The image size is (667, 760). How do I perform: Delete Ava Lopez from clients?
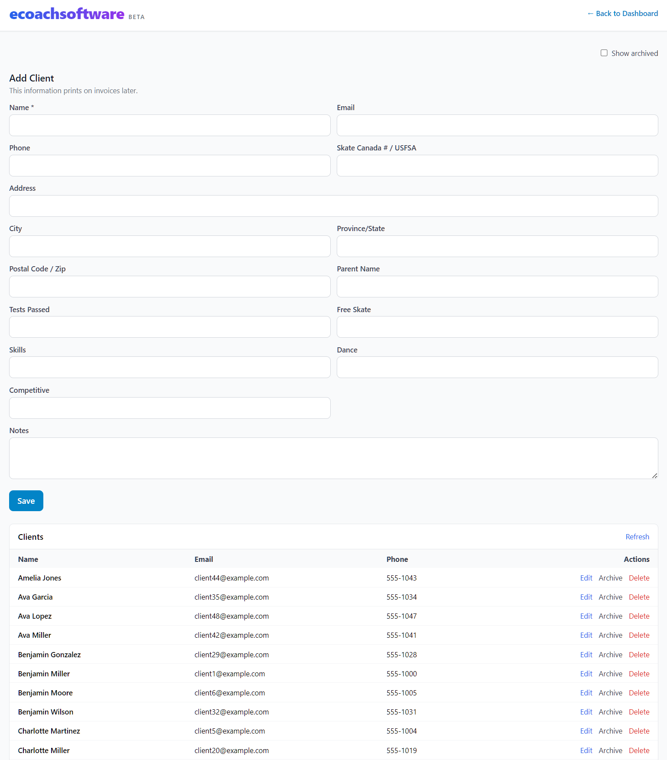(x=639, y=616)
